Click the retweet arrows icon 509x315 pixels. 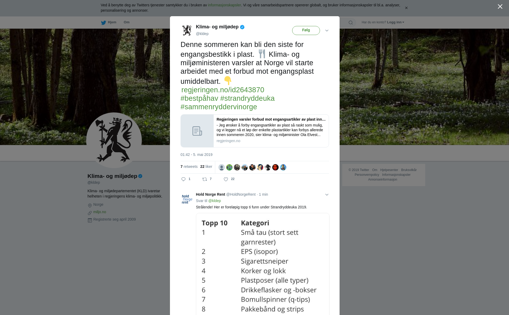click(205, 179)
